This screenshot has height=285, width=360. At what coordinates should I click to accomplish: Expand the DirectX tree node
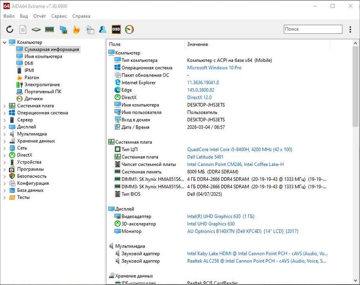(4, 155)
